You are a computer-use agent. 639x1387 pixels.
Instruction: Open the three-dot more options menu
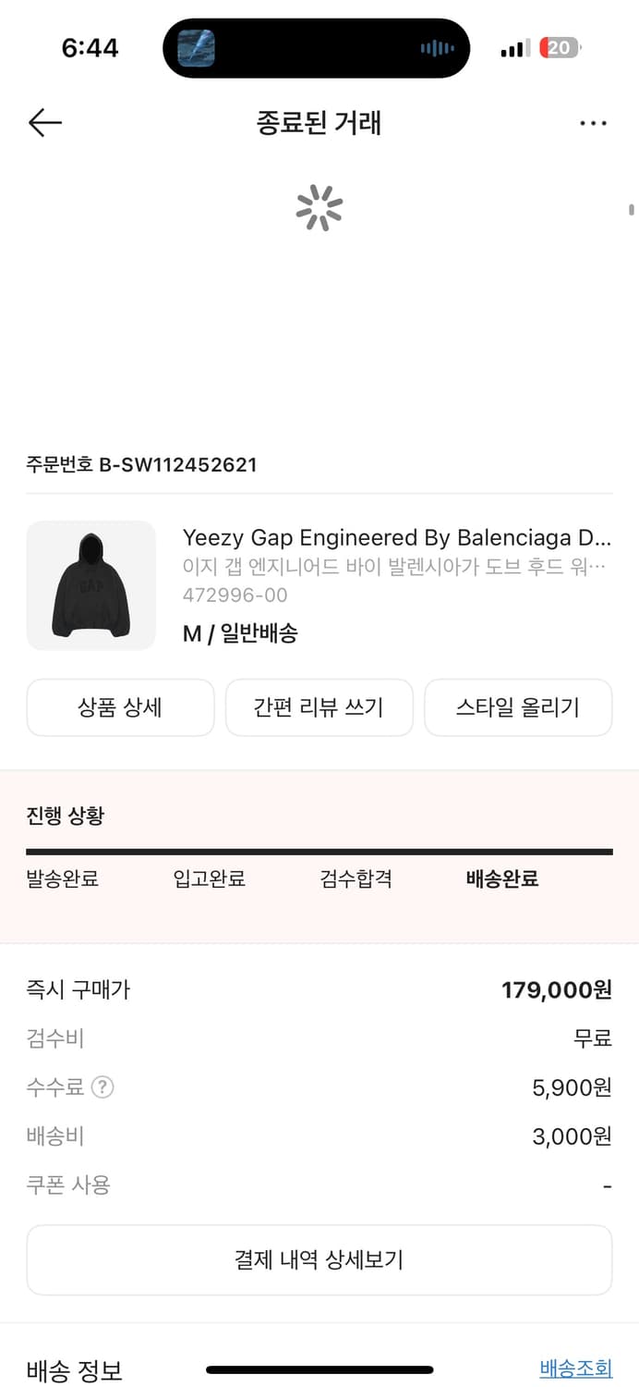[593, 123]
